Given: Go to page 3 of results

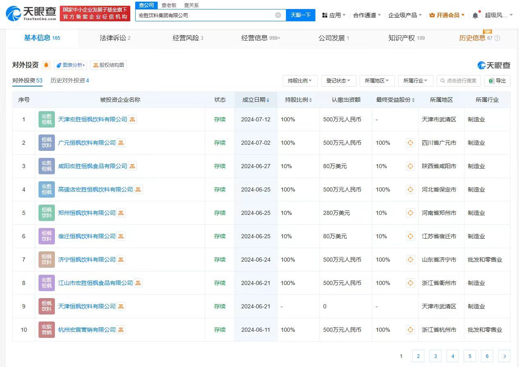Looking at the screenshot, I should (x=435, y=356).
